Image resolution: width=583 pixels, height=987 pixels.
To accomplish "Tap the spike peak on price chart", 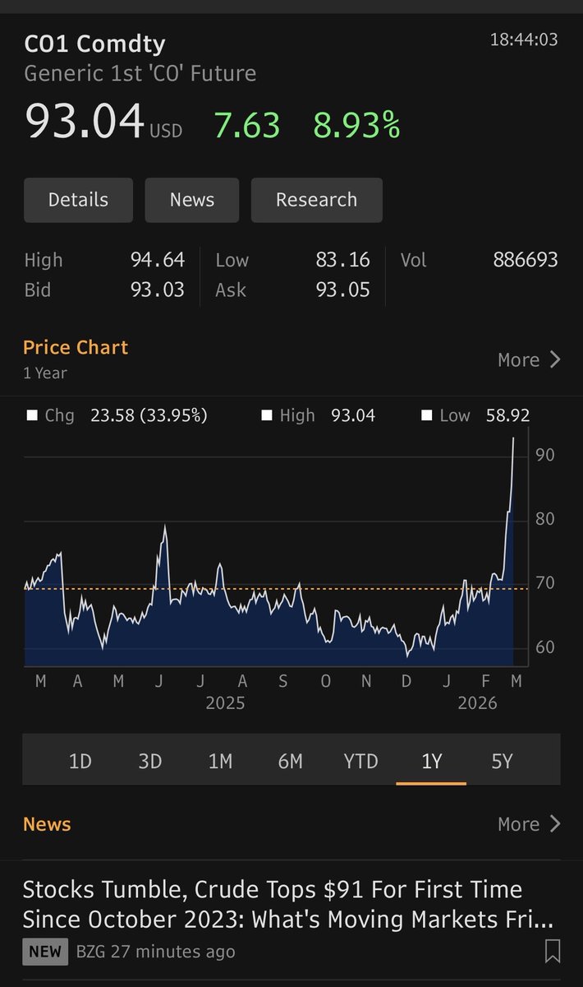I will pos(513,438).
